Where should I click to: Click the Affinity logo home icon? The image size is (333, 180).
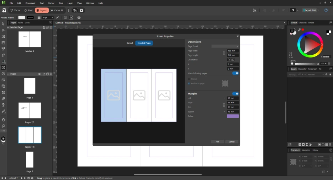coord(4,10)
